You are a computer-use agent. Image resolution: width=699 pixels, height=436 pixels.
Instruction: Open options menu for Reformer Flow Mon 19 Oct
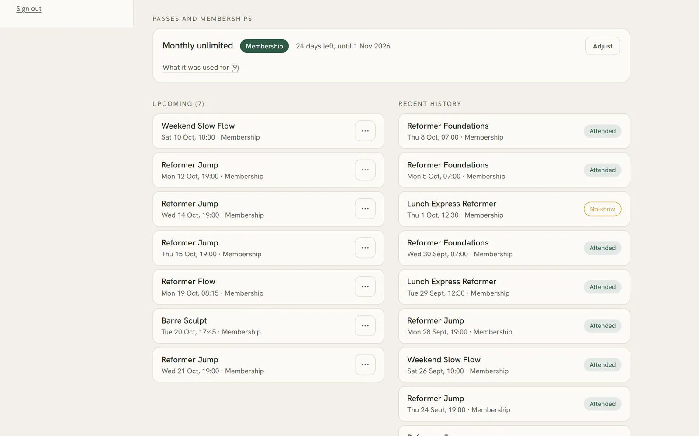tap(365, 287)
